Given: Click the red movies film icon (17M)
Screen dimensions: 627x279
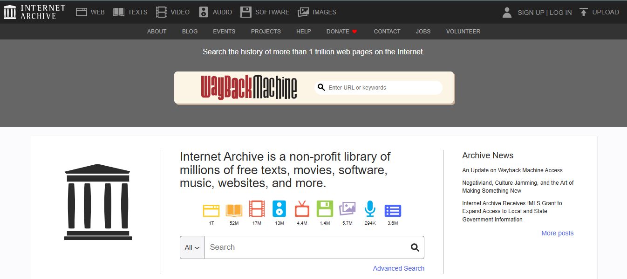Looking at the screenshot, I should tap(257, 209).
